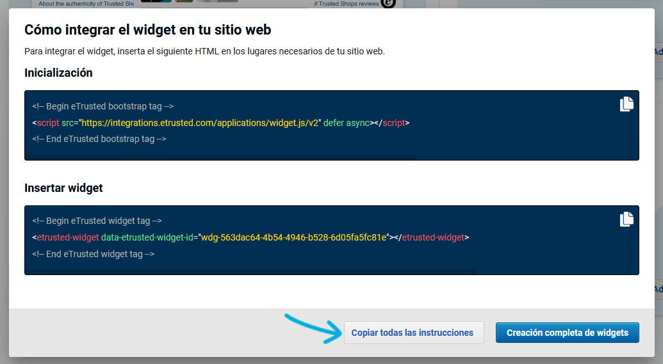Screen dimensions: 663x364
Task: Select the integrations.etrusted.com script URL text
Action: (x=200, y=123)
